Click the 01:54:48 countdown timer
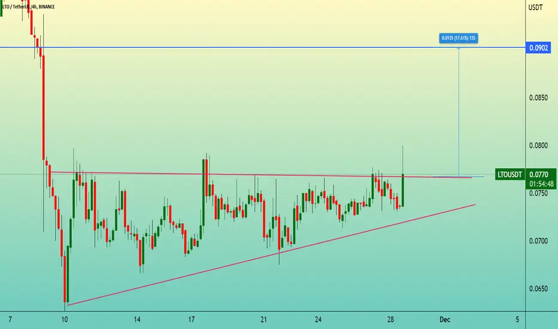558x329 pixels. [x=541, y=184]
